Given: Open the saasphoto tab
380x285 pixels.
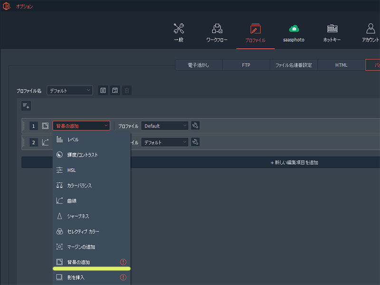Looking at the screenshot, I should tap(294, 33).
